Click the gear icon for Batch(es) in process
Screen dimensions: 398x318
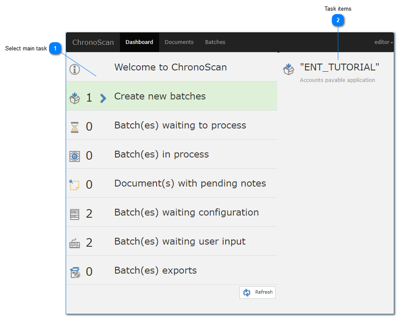(x=75, y=157)
